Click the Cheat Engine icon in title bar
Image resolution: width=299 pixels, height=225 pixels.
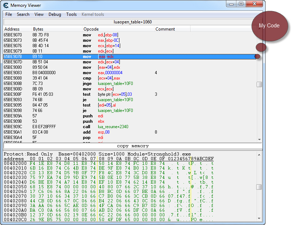(x=6, y=5)
